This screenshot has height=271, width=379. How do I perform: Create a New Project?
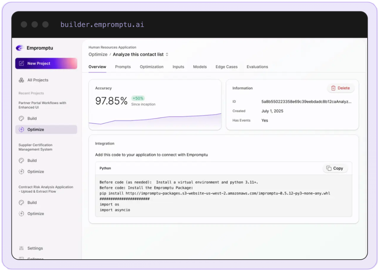[46, 64]
